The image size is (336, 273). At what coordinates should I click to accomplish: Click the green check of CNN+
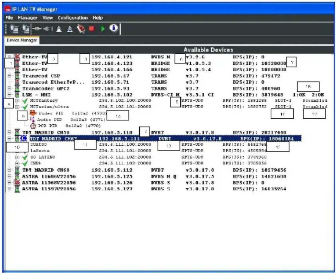pos(25,163)
